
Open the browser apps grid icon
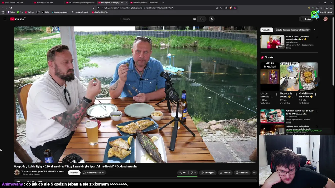(3, 12)
